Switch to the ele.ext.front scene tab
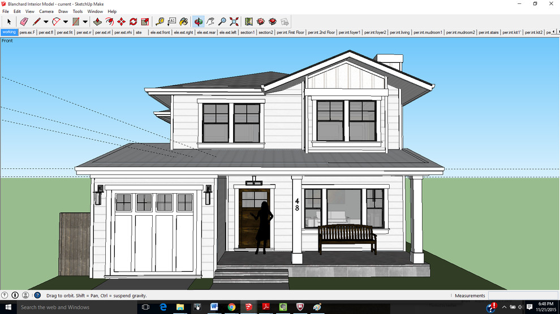This screenshot has width=560, height=314. coord(160,33)
